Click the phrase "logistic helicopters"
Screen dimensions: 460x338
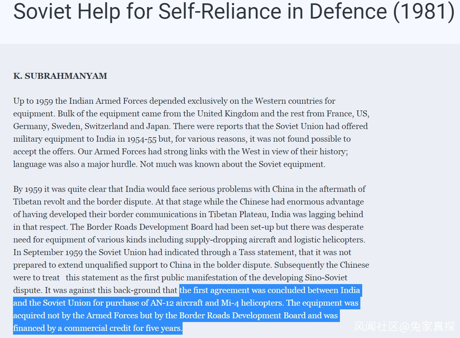pyautogui.click(x=326, y=240)
